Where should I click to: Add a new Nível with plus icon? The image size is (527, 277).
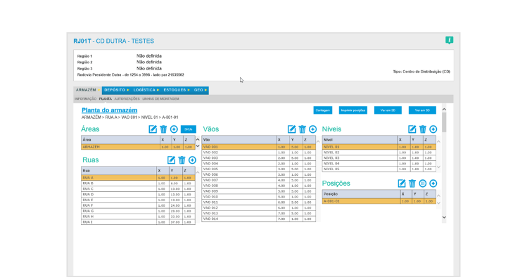[433, 129]
